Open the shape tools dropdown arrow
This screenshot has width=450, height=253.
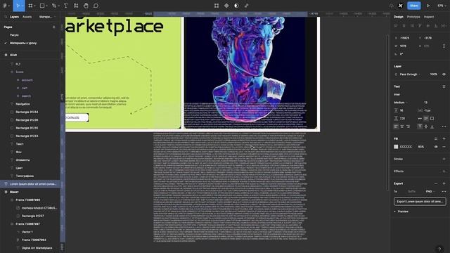tap(47, 6)
